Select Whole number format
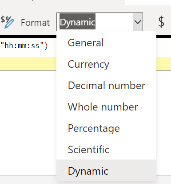This screenshot has height=184, width=171. coord(106,107)
